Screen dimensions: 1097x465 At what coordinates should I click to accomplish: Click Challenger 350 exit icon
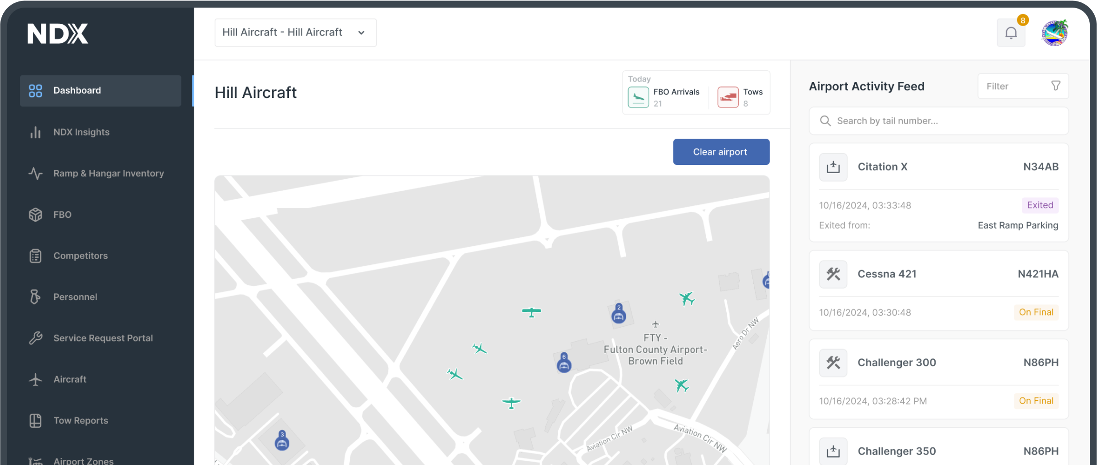pyautogui.click(x=833, y=451)
